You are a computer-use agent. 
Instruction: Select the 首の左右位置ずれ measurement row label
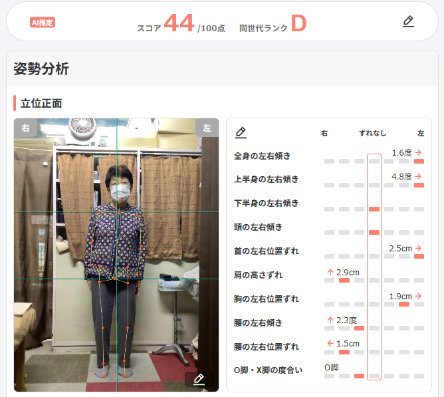pyautogui.click(x=266, y=251)
